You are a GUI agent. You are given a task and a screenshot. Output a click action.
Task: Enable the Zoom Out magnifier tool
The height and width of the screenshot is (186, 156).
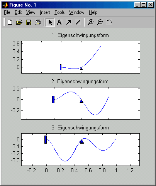[x=100, y=22]
